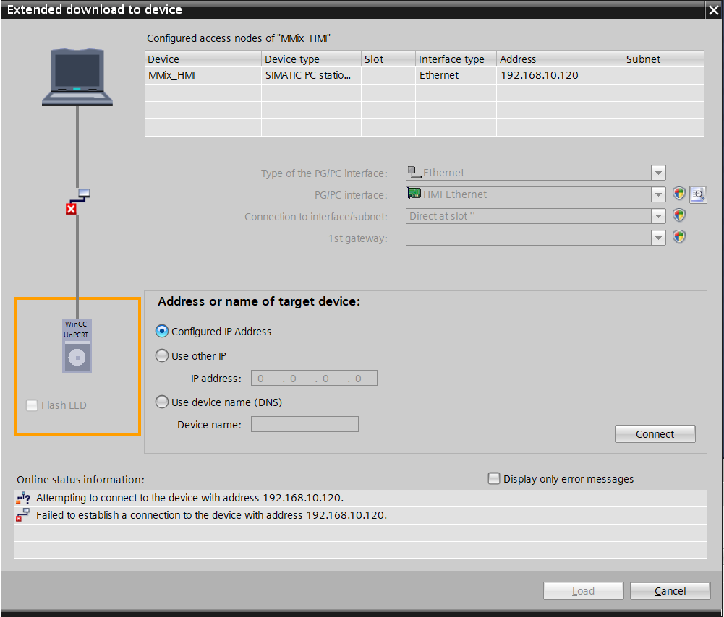Click the failed connection red X icon
The image size is (724, 617).
[x=71, y=210]
